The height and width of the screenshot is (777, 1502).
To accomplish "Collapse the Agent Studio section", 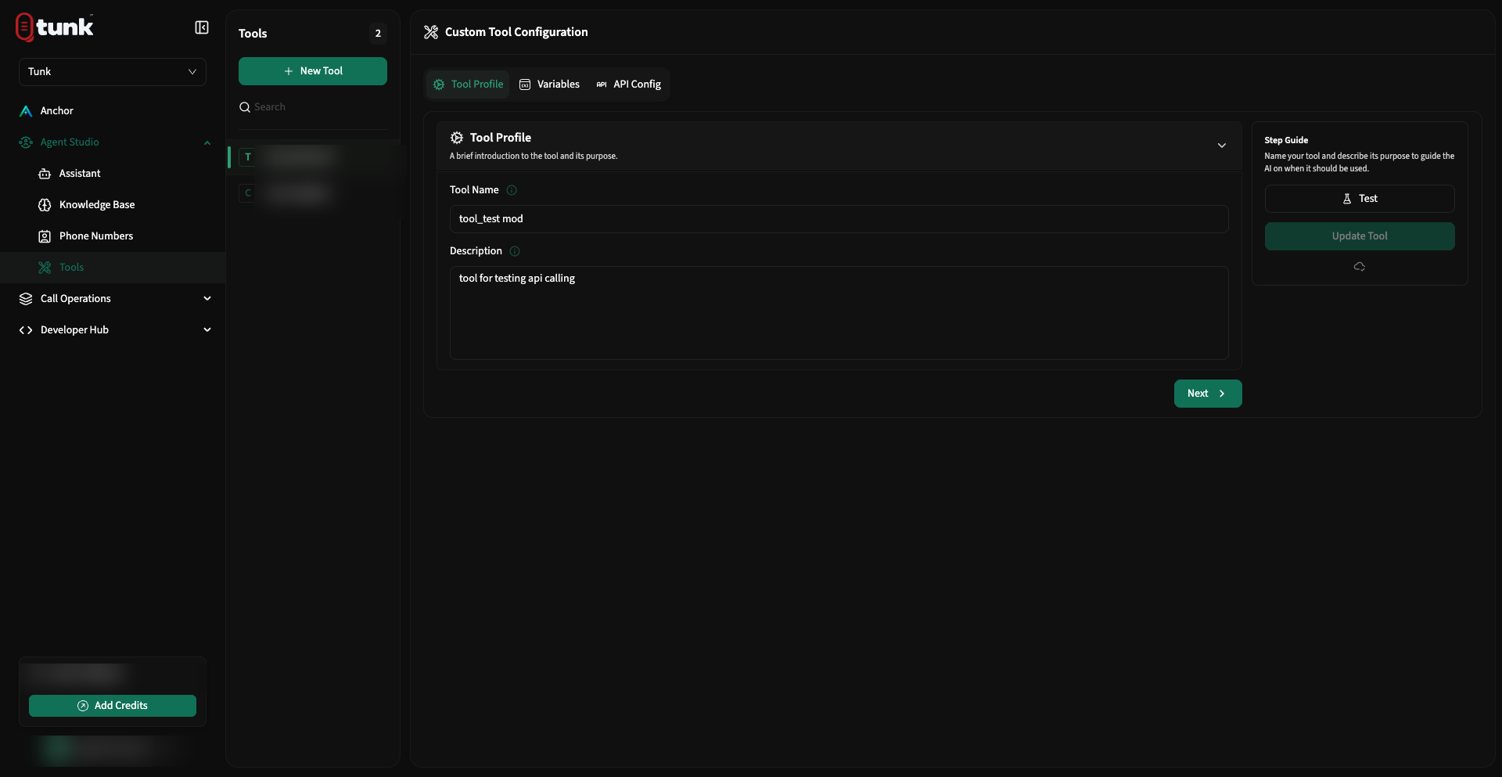I will (x=207, y=142).
